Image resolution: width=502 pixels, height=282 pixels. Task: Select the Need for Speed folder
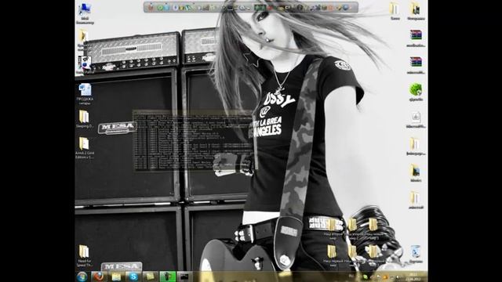click(84, 256)
